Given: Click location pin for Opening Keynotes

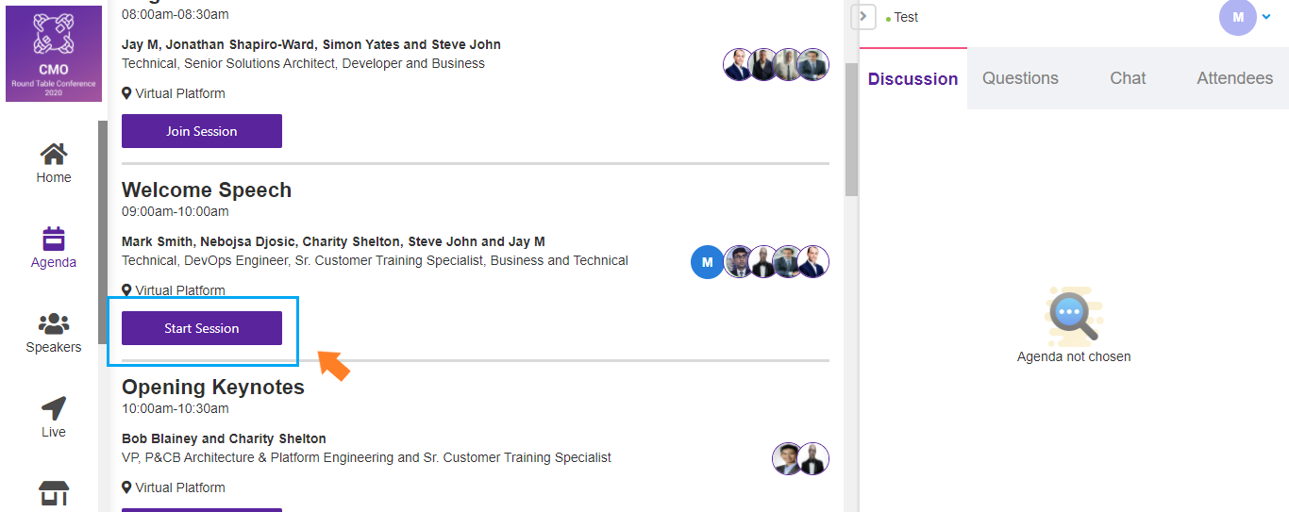Looking at the screenshot, I should click(126, 487).
